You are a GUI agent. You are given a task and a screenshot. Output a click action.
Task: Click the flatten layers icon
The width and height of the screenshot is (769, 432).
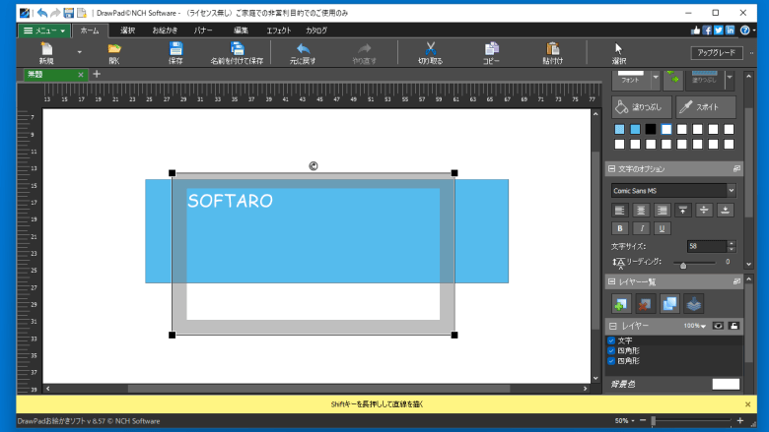click(x=693, y=304)
